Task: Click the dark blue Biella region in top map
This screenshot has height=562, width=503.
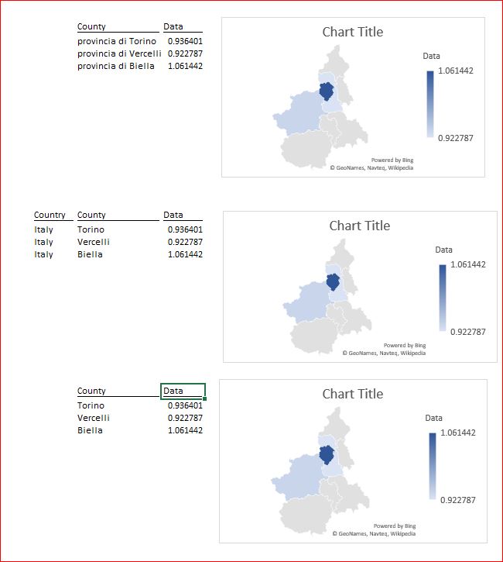Action: [327, 91]
